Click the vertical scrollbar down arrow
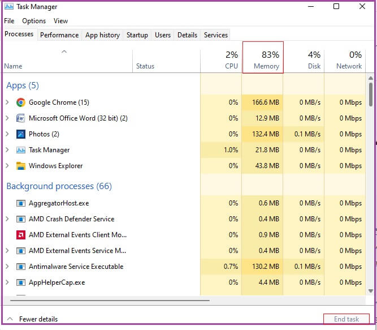Screen dimensions: 377x330 coord(371,292)
